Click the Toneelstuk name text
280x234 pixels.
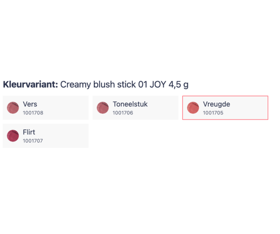[x=130, y=104]
